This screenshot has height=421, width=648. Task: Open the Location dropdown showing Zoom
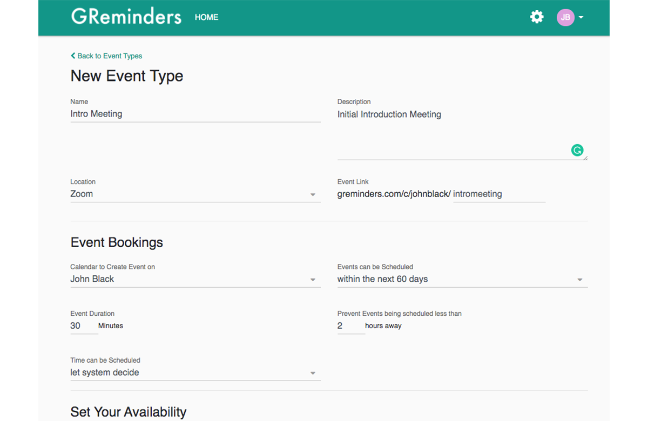click(x=195, y=194)
